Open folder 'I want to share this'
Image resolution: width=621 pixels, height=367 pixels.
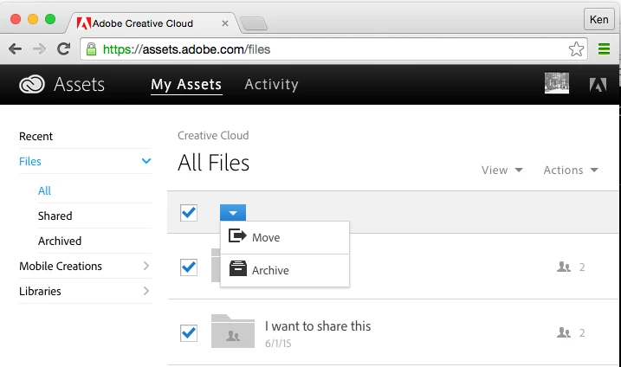tap(318, 325)
